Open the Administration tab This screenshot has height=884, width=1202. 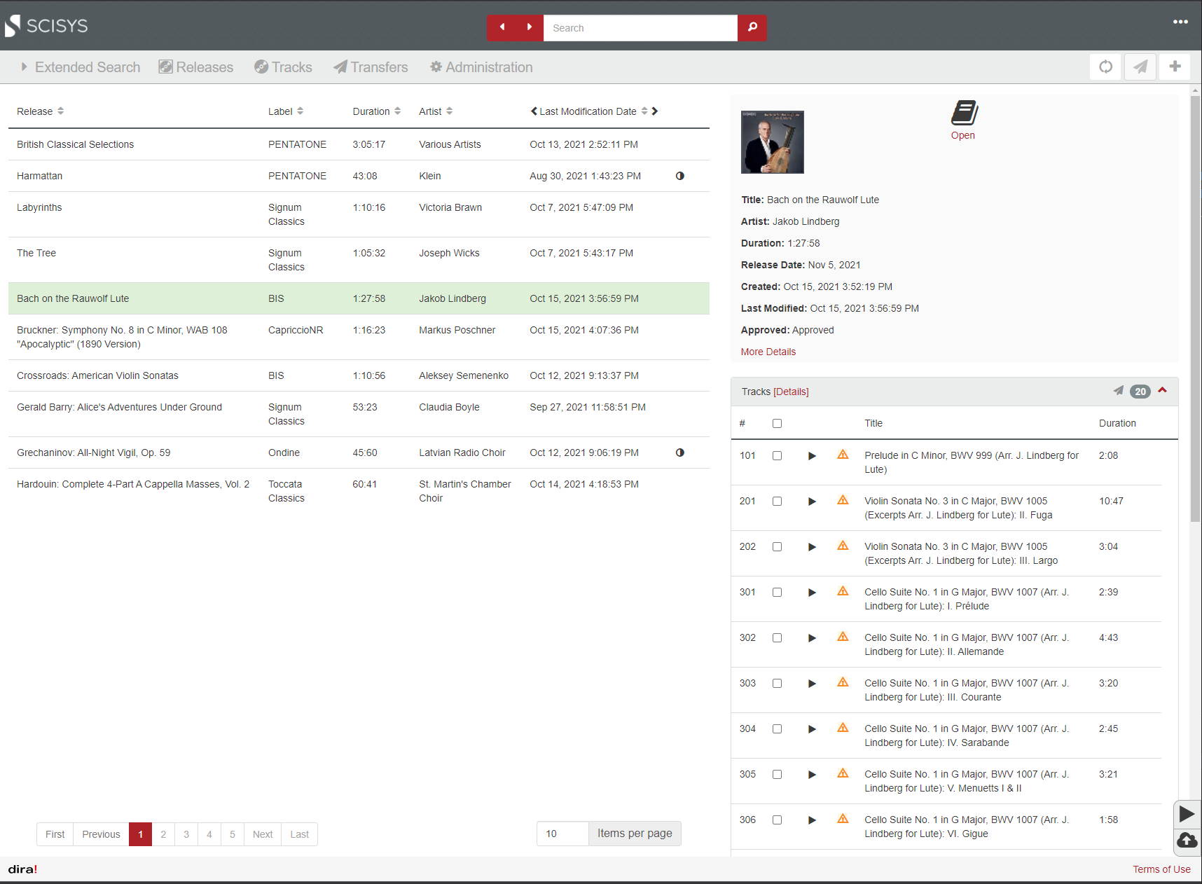pos(481,67)
